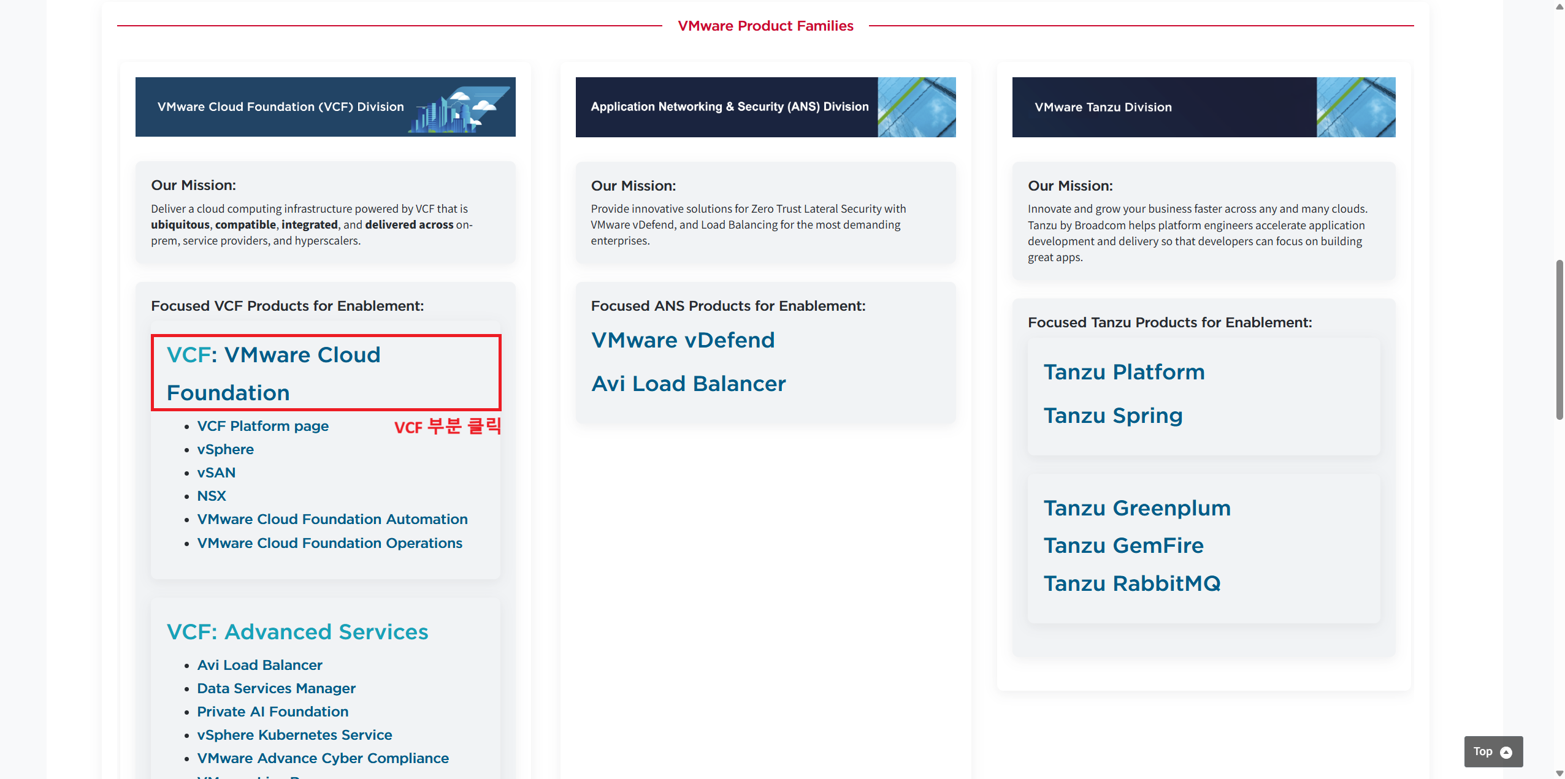Click the ANS Division banner image

765,107
